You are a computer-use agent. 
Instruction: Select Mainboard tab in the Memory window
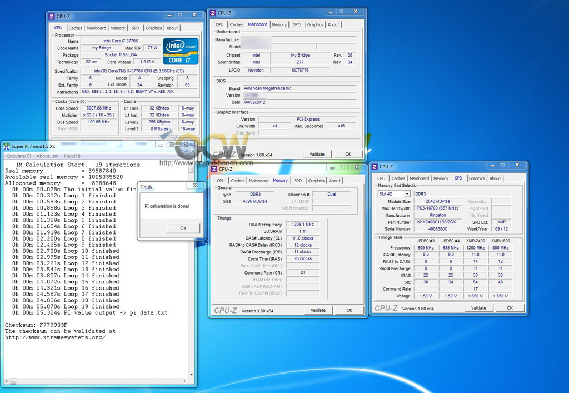[259, 181]
